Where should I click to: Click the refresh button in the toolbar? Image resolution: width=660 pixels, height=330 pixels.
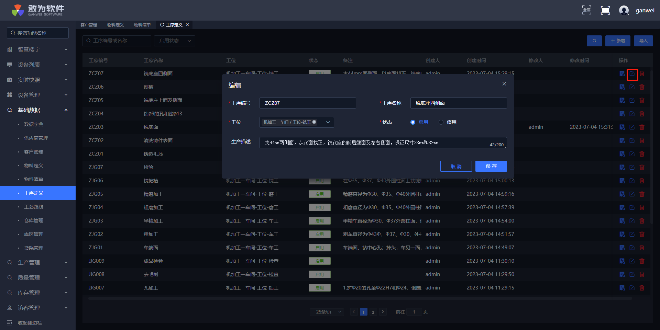594,41
